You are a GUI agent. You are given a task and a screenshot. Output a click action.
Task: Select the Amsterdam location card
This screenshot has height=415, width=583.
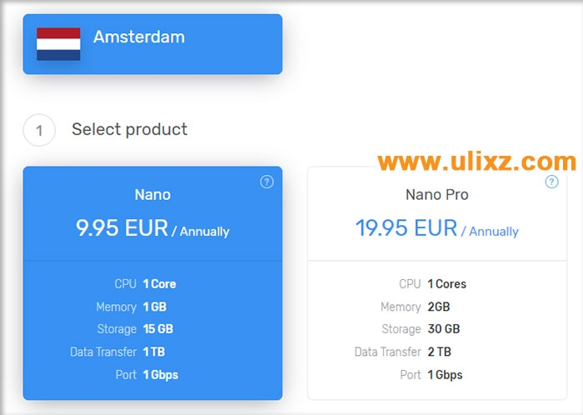[x=152, y=44]
